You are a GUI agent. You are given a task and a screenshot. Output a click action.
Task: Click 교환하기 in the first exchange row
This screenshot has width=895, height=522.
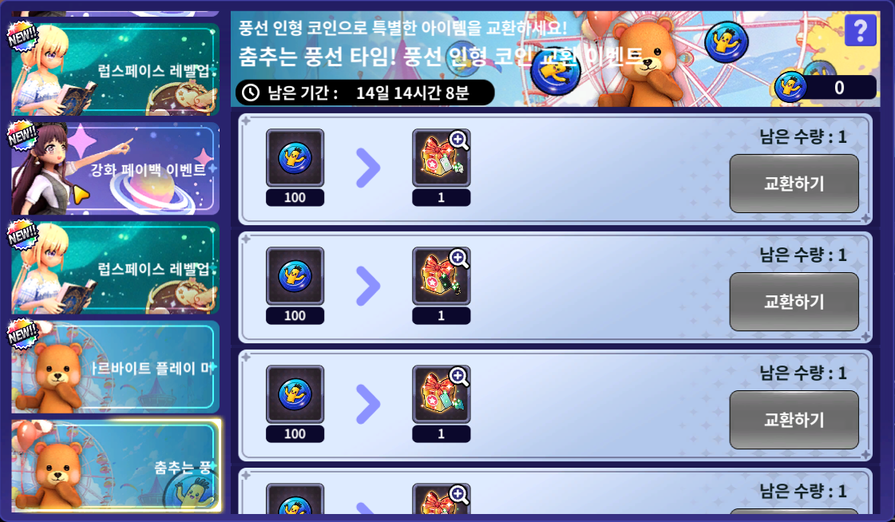(x=794, y=184)
